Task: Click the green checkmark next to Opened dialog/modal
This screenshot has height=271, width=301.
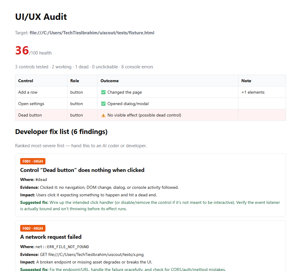Action: pos(104,104)
